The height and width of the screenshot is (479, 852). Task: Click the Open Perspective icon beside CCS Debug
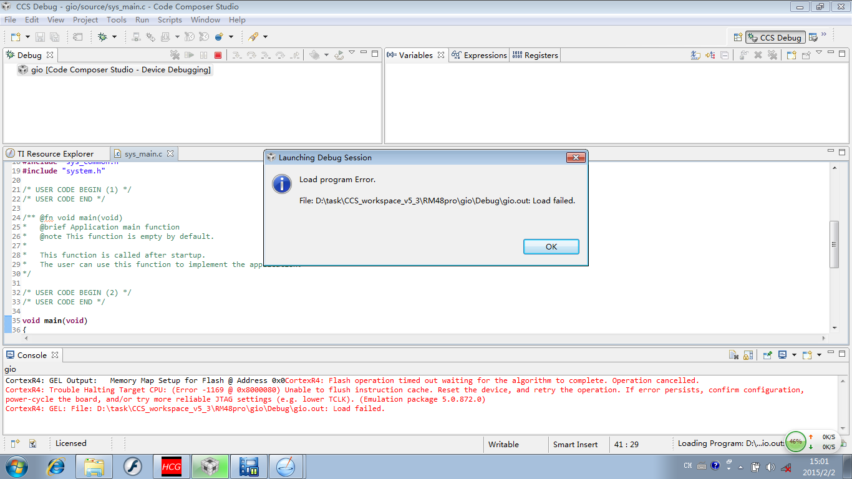click(738, 37)
